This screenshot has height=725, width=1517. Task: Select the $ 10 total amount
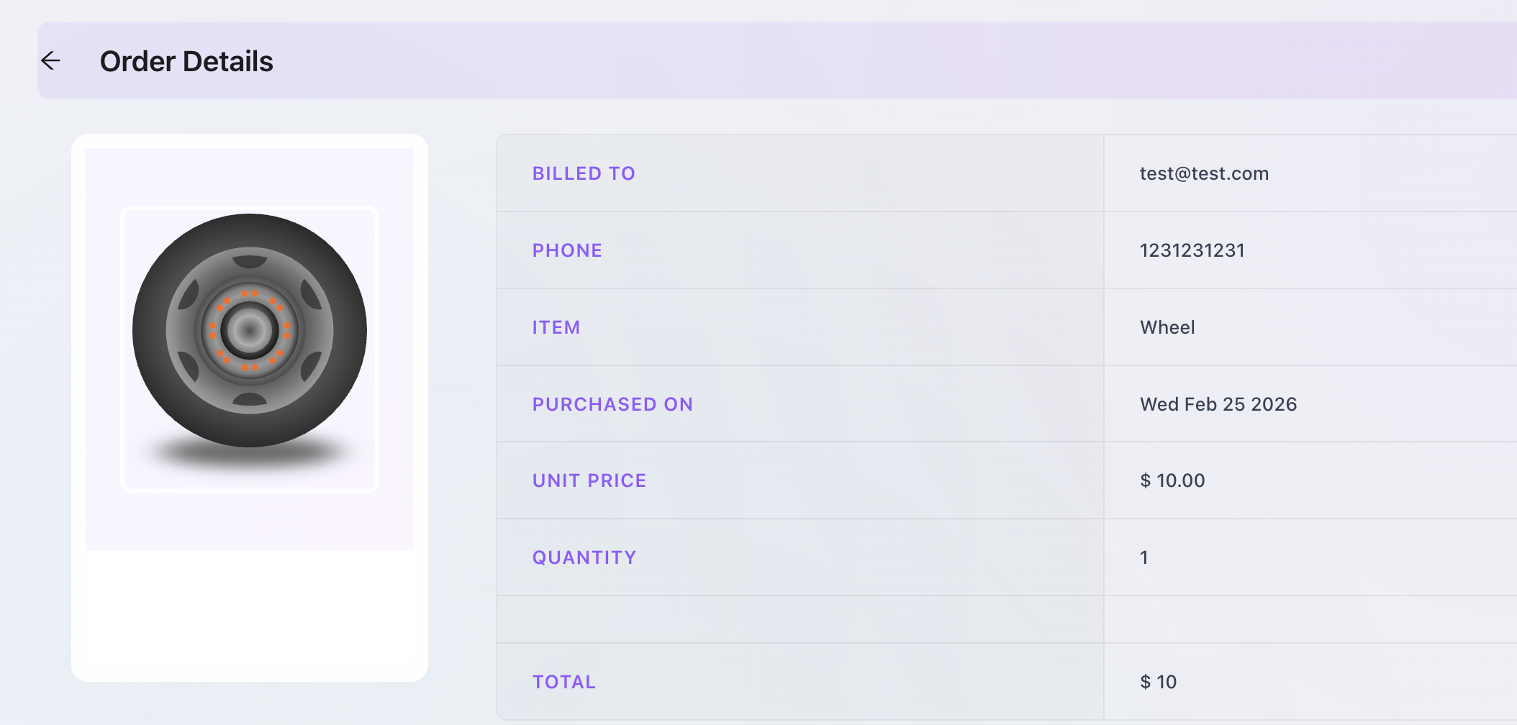tap(1158, 682)
